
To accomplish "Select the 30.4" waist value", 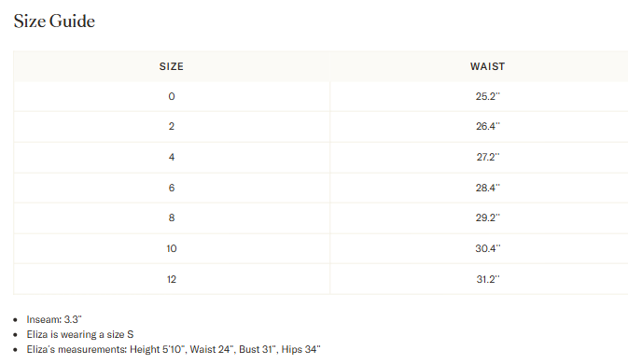I will pyautogui.click(x=488, y=248).
